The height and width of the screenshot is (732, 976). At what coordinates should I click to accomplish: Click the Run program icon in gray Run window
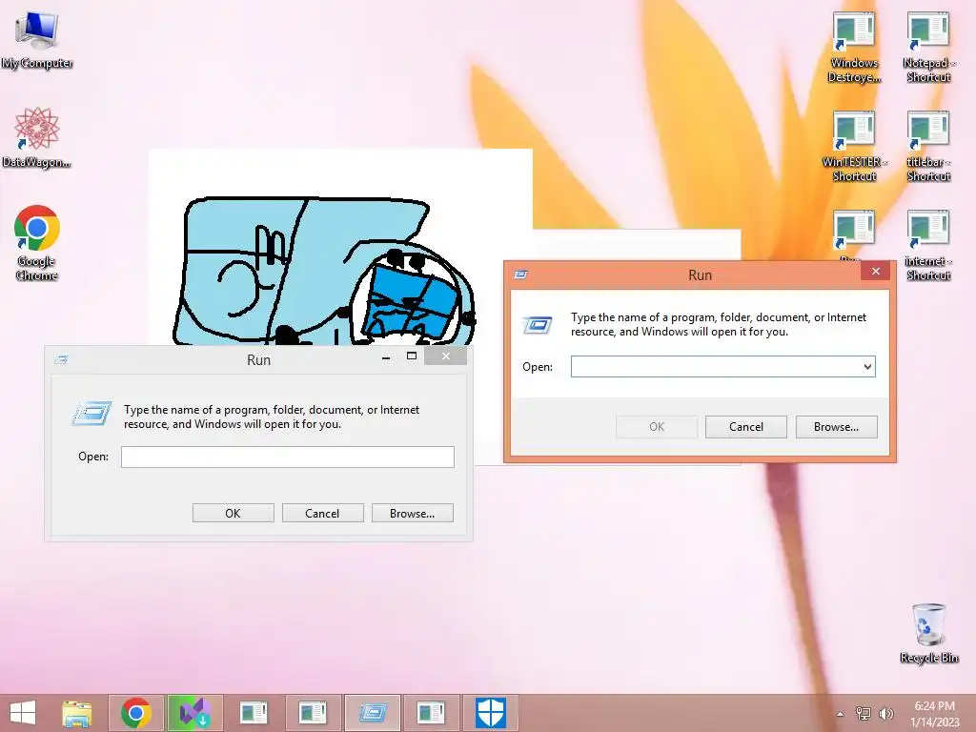tap(91, 414)
